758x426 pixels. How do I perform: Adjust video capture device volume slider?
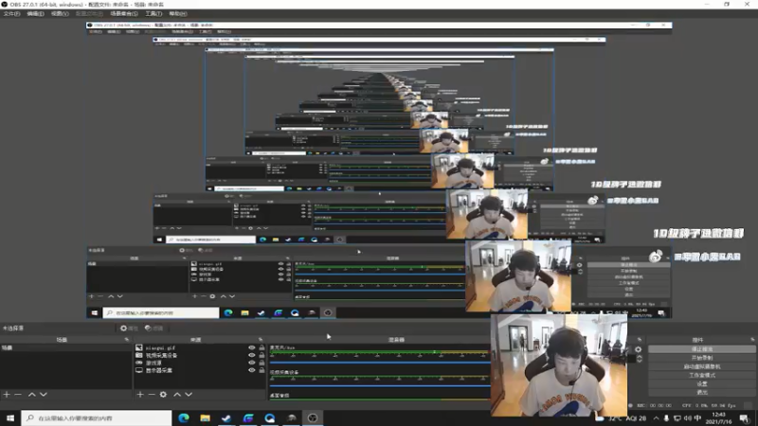click(380, 386)
